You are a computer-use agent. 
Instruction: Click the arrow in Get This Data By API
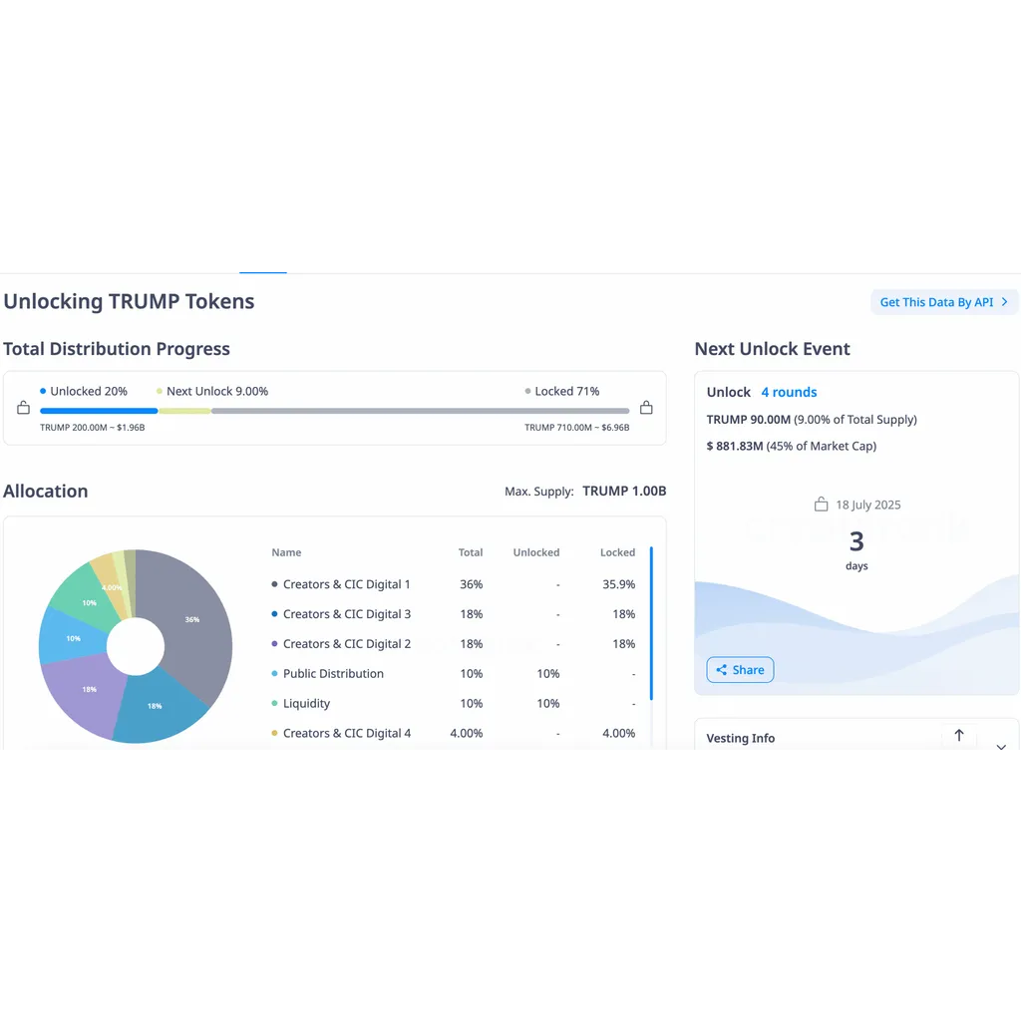coord(1004,302)
